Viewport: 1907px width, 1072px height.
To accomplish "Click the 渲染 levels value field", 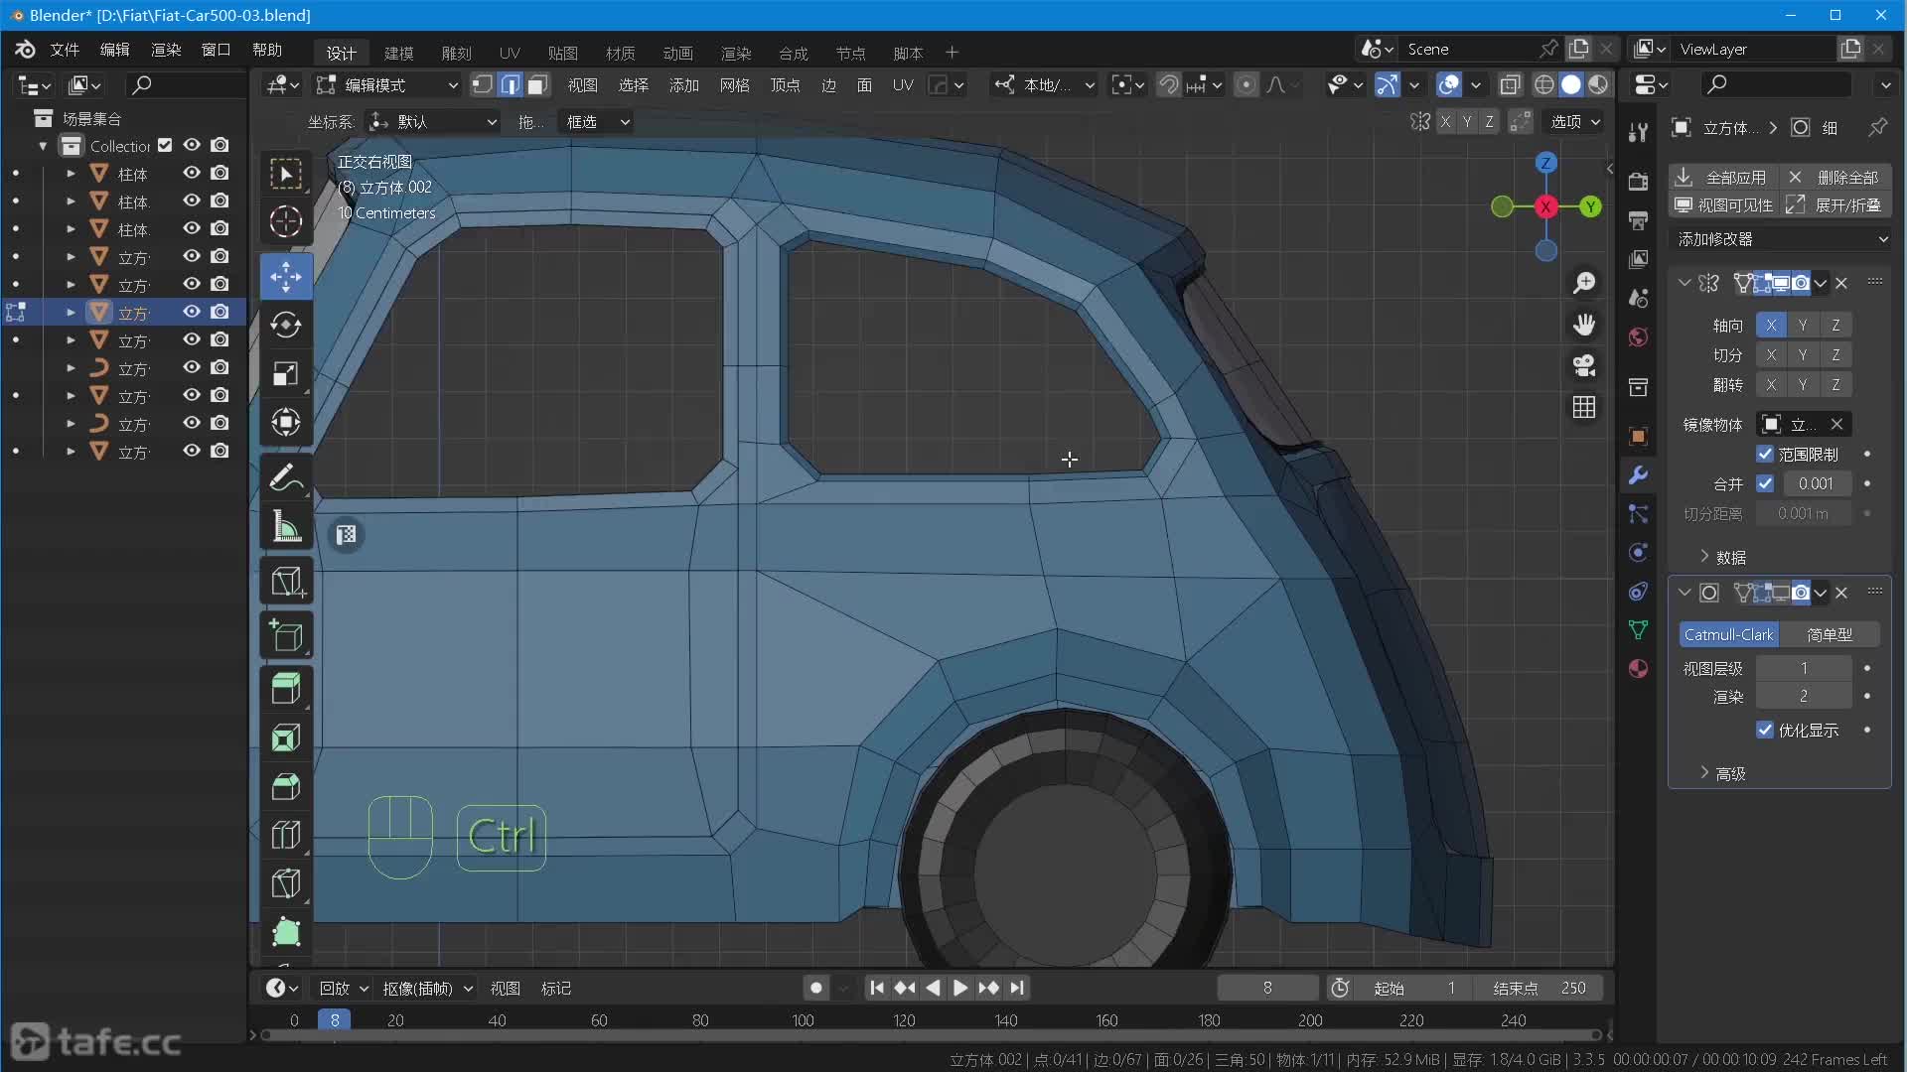I will 1804,696.
